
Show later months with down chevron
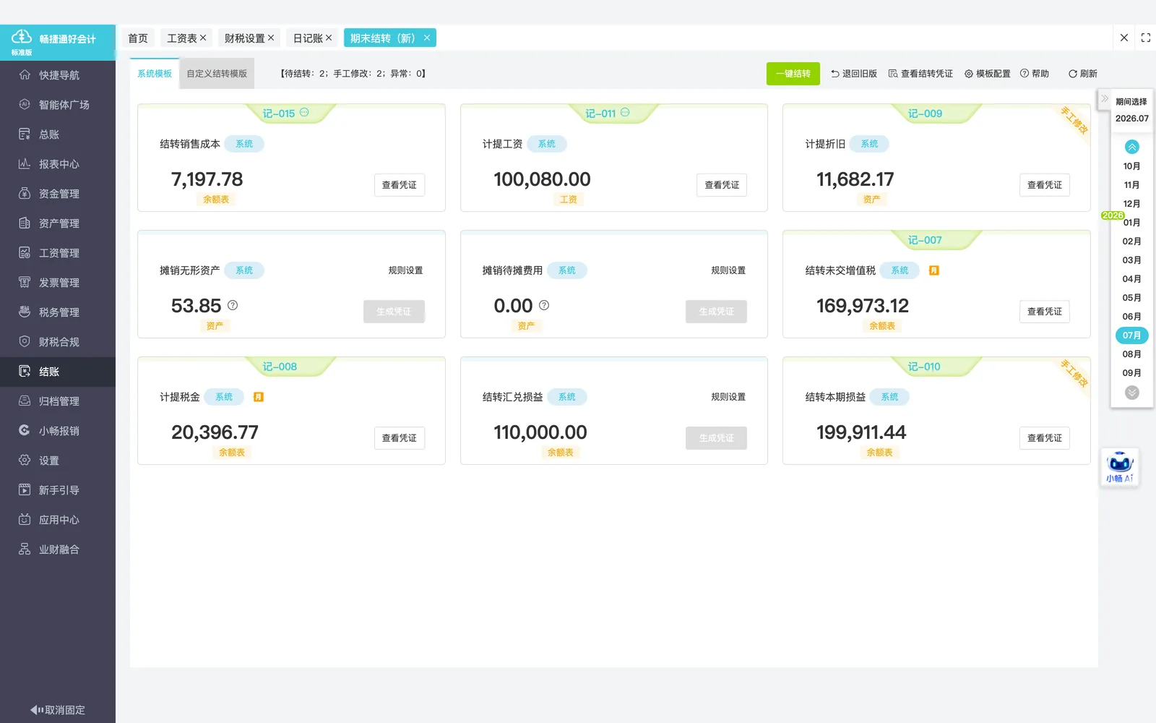(1132, 393)
